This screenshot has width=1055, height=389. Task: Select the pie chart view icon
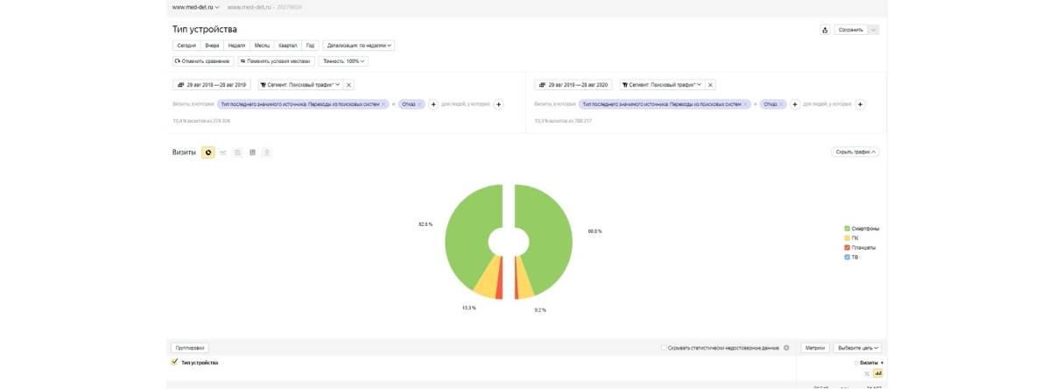tap(208, 152)
